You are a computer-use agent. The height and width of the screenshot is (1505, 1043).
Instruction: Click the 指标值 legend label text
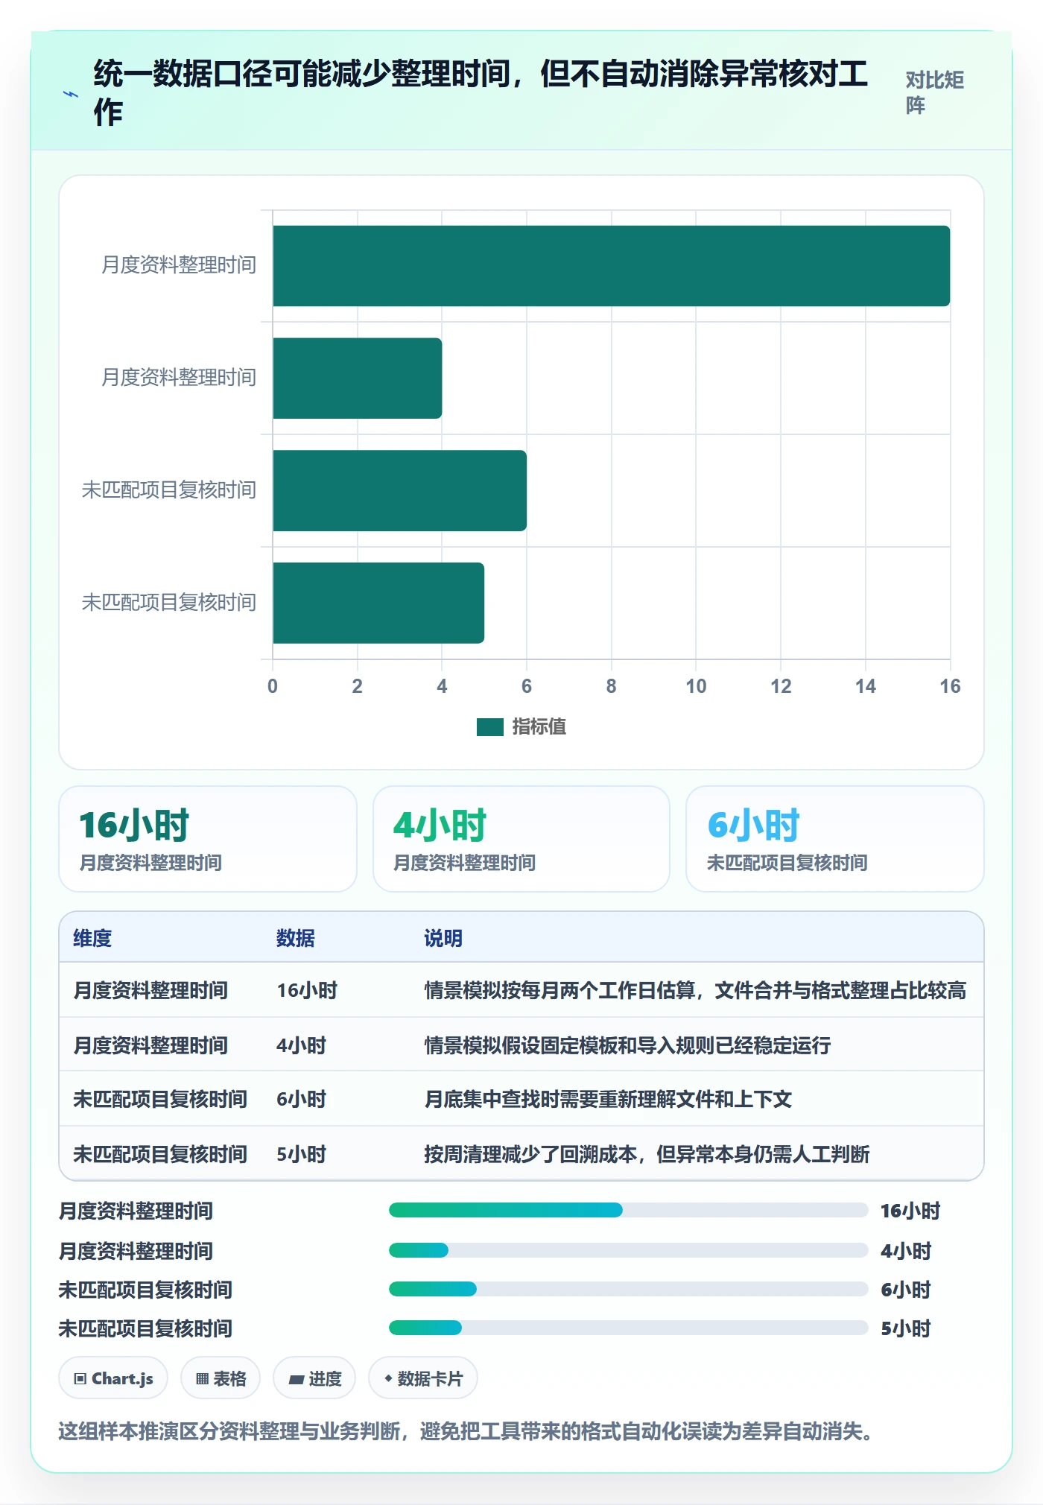(x=539, y=726)
